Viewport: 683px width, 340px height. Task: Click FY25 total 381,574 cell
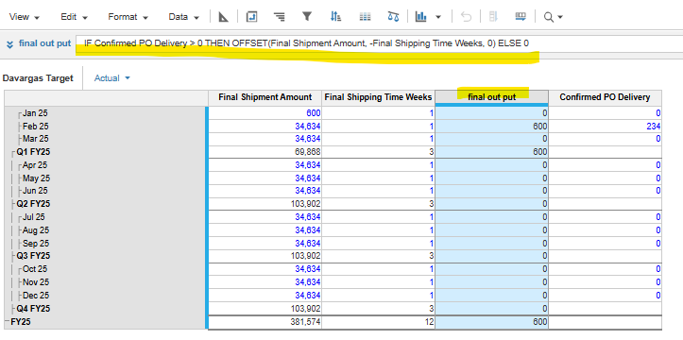click(x=265, y=322)
